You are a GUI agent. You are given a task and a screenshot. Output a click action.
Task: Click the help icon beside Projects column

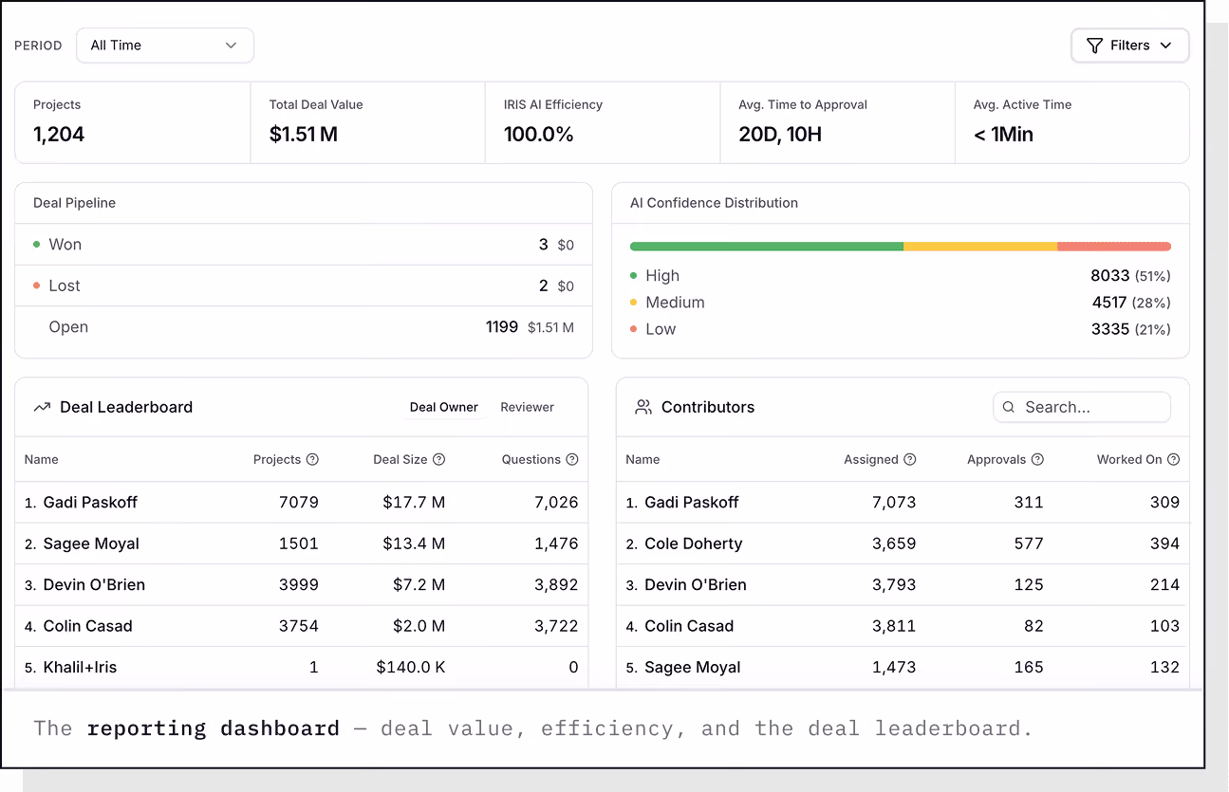point(312,459)
